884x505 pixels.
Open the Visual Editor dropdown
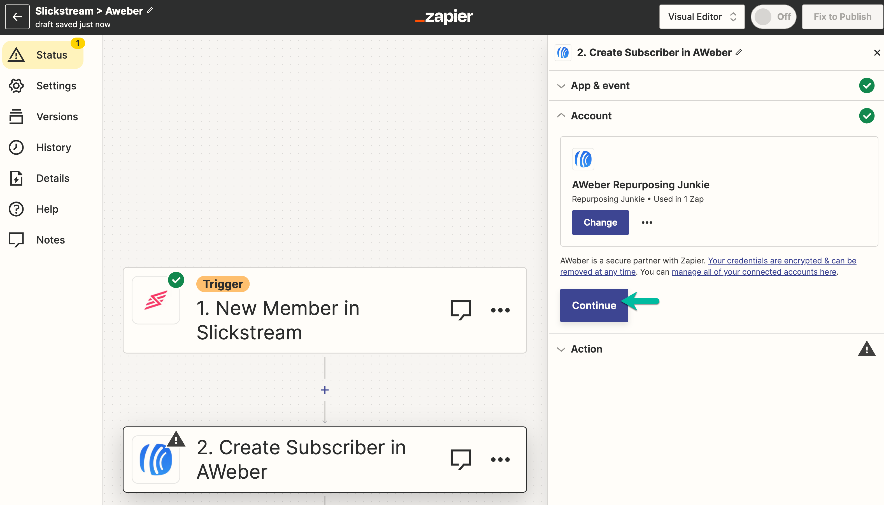(x=702, y=17)
